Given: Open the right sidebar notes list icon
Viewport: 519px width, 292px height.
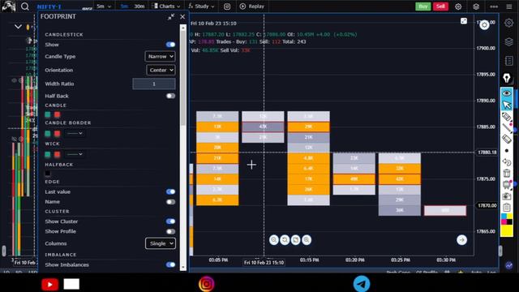Looking at the screenshot, I should pos(508,61).
